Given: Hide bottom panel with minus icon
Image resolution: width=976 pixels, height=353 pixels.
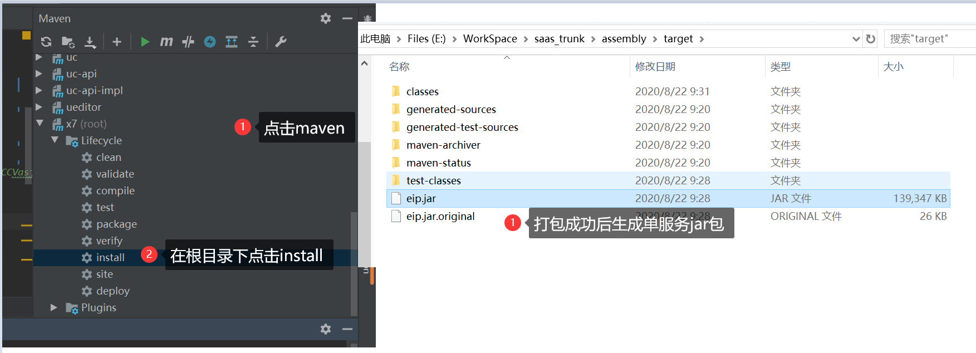Looking at the screenshot, I should click(x=347, y=329).
